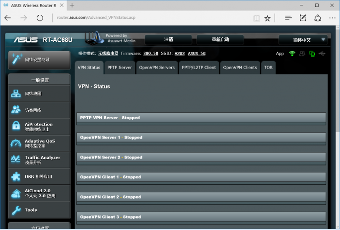Open Tools sidebar menu item
340x230 pixels.
point(39,210)
